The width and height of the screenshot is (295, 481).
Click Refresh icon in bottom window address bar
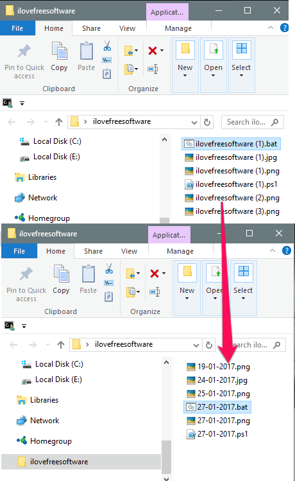tap(209, 345)
